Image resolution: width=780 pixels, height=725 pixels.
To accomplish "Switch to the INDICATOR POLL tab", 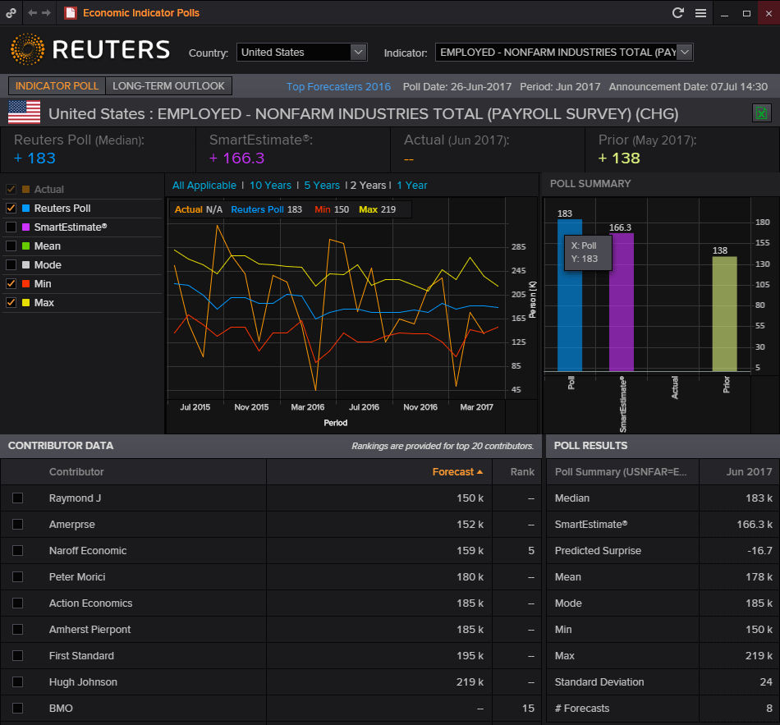I will click(x=57, y=86).
